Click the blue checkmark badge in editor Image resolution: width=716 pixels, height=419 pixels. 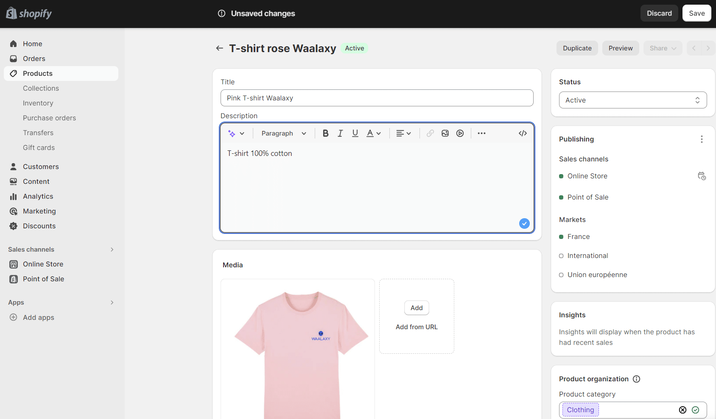(524, 223)
